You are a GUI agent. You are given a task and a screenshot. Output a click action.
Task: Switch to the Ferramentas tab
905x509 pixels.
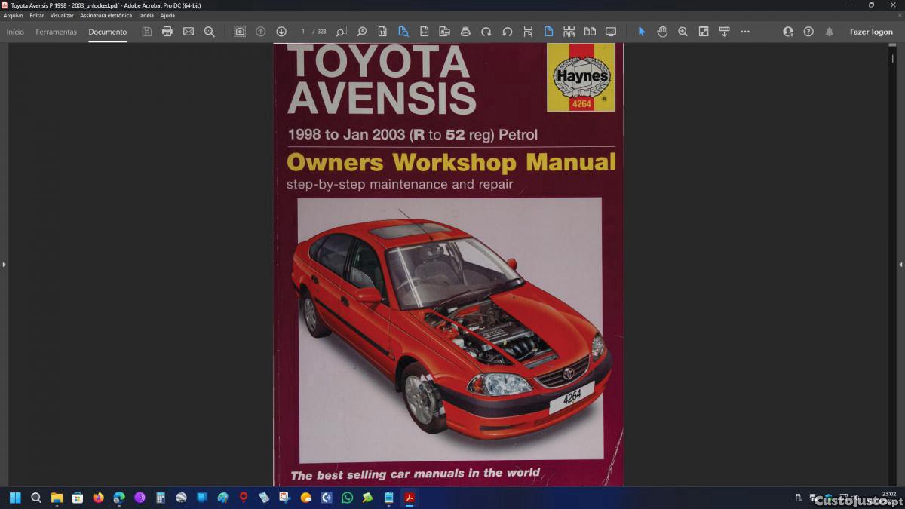tap(56, 32)
